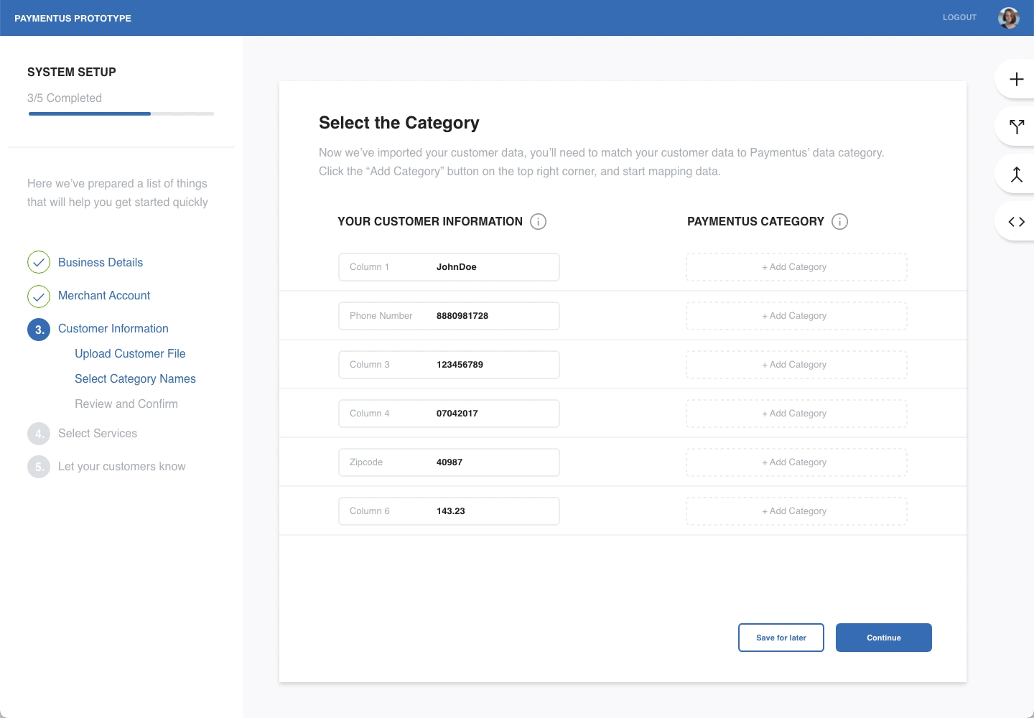Image resolution: width=1034 pixels, height=718 pixels.
Task: Click Business Details completed checkmark
Action: 39,263
